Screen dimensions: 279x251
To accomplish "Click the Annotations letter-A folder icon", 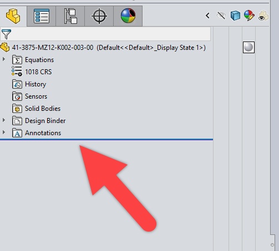I will [x=17, y=133].
